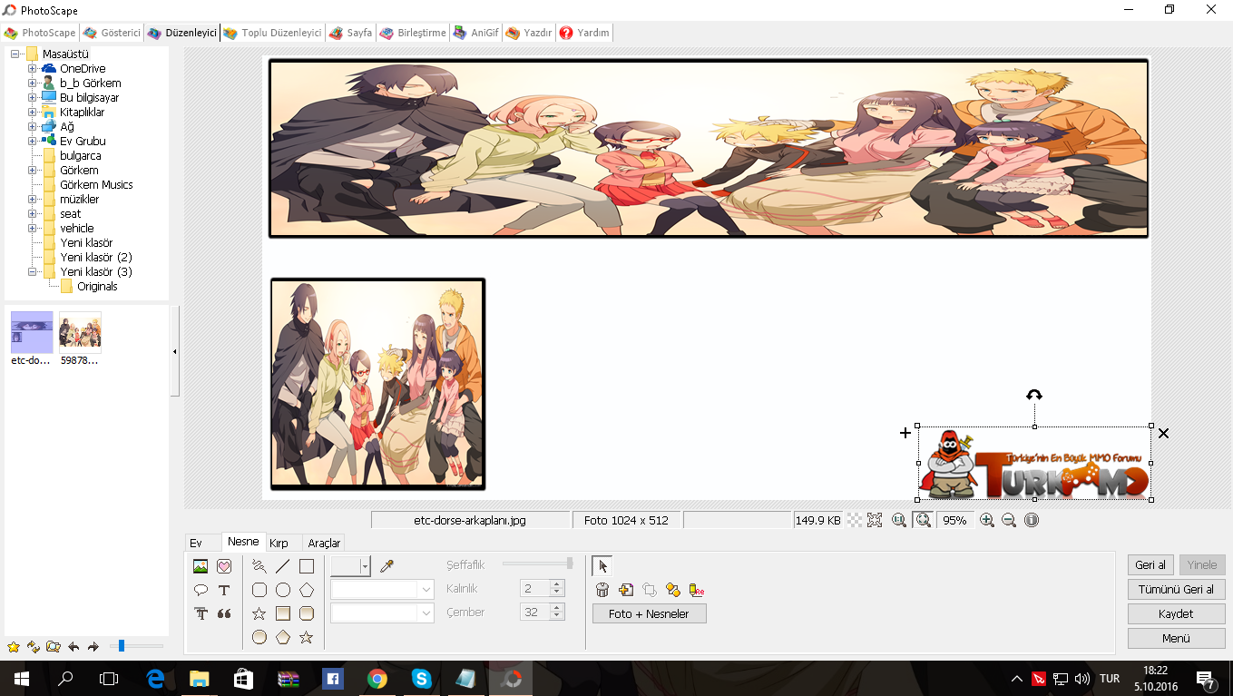Activate the arrow selection pointer tool
Screen dimensions: 1233x696
[x=602, y=566]
